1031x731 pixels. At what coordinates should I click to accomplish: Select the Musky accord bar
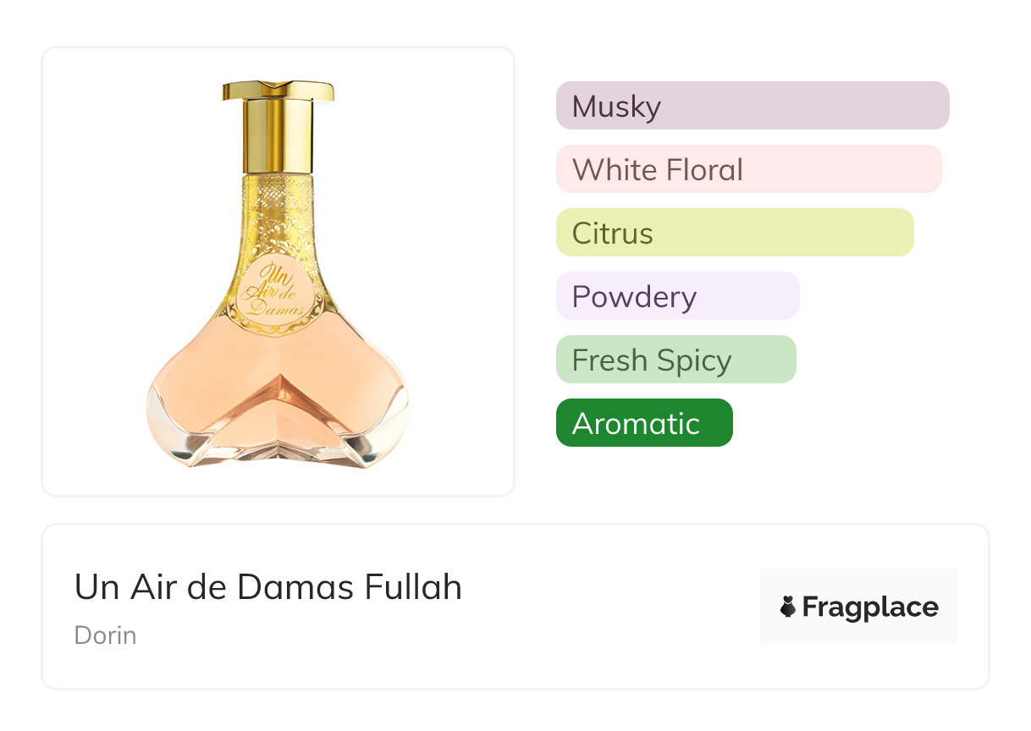[752, 106]
